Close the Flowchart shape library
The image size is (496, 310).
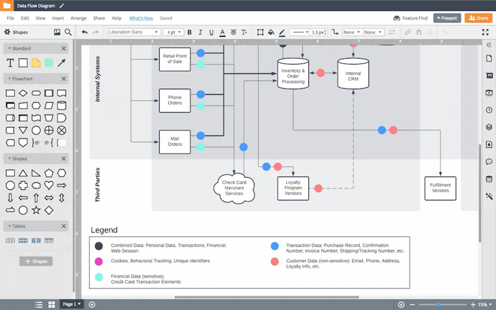(63, 78)
